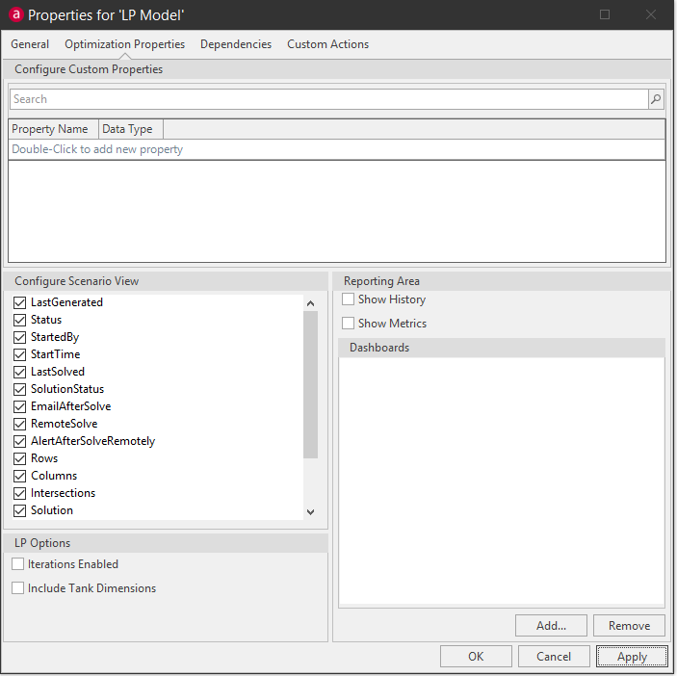Maximize the Properties dialog window
This screenshot has width=677, height=676.
605,14
